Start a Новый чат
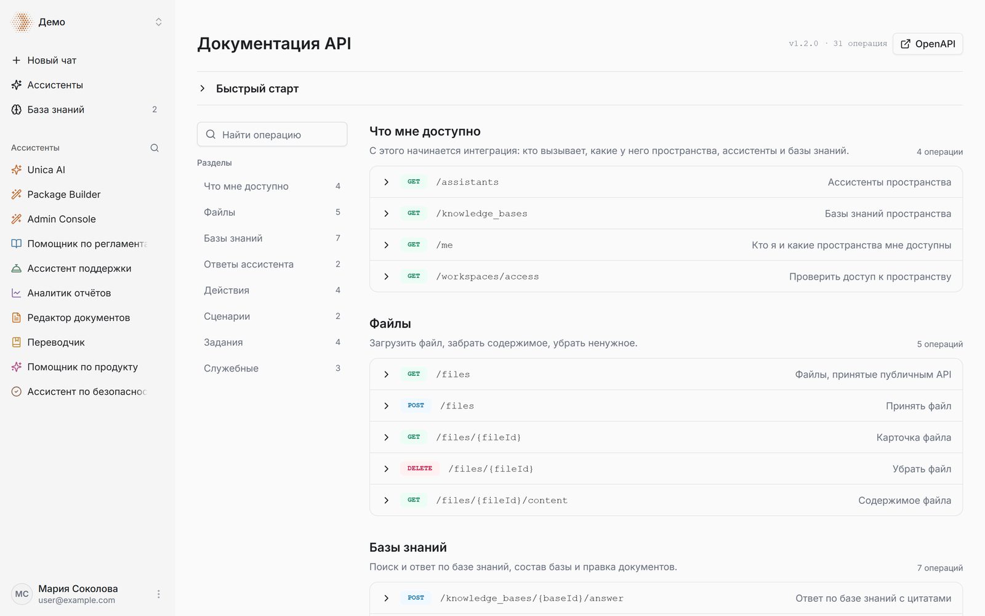 click(87, 60)
